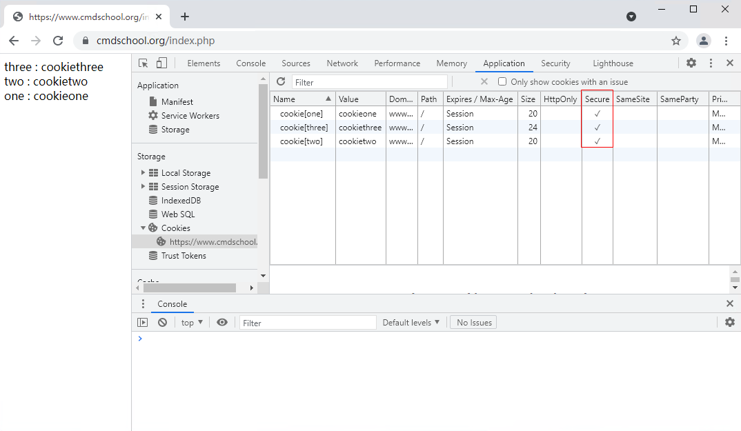This screenshot has width=741, height=431.
Task: Reload the page in browser toolbar
Action: tap(58, 41)
